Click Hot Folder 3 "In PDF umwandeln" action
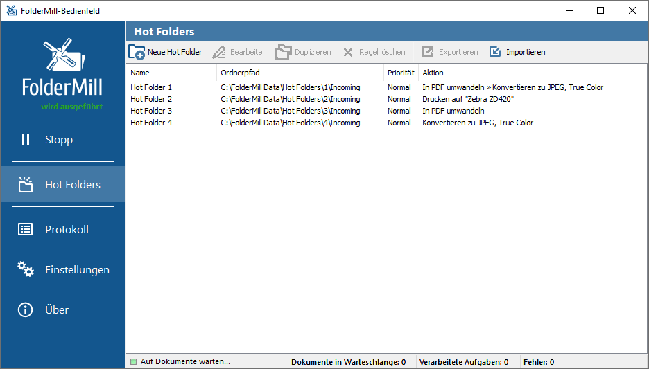The image size is (649, 369). [453, 111]
